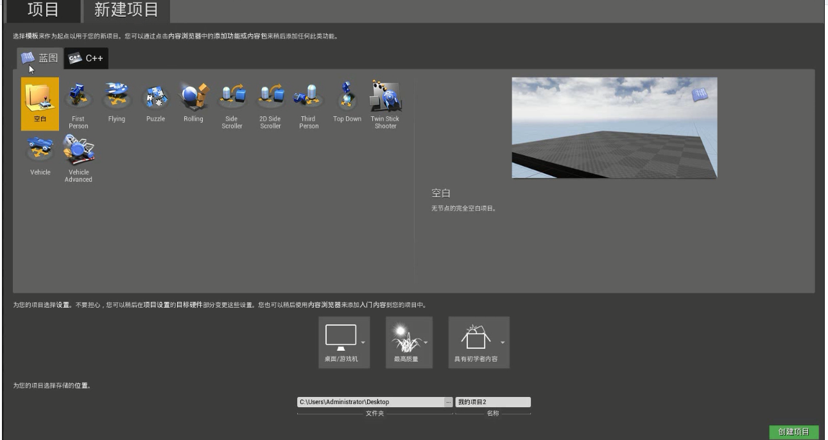Image resolution: width=828 pixels, height=440 pixels.
Task: Select the Third Person template icon
Action: pyautogui.click(x=307, y=100)
